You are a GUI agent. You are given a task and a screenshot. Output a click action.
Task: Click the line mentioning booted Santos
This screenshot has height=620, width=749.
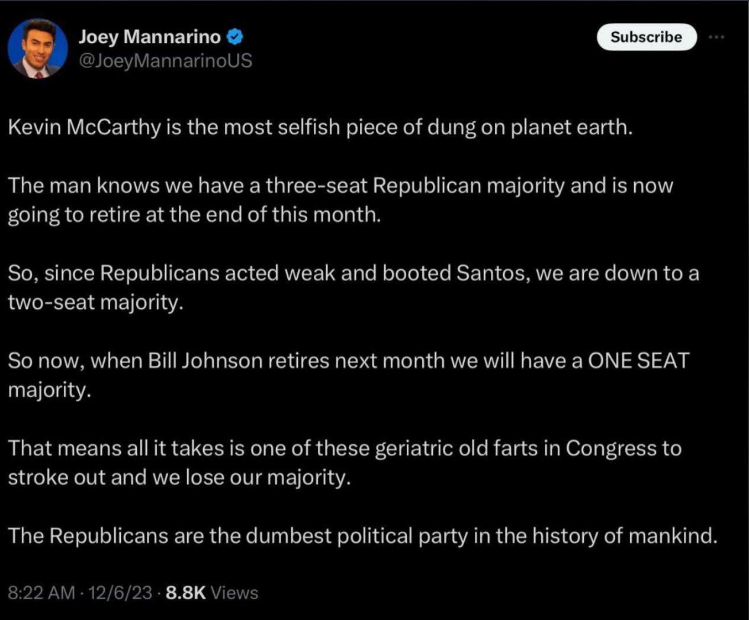[353, 273]
